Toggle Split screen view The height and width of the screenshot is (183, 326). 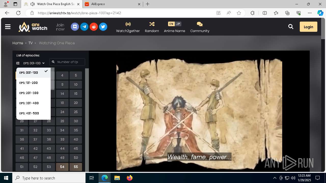[x=265, y=13]
